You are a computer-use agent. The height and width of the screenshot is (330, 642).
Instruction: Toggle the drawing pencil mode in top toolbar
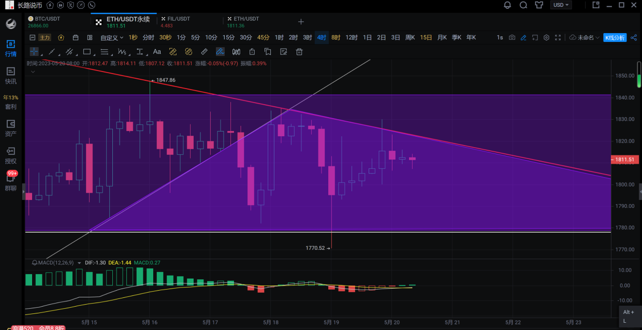coord(523,38)
